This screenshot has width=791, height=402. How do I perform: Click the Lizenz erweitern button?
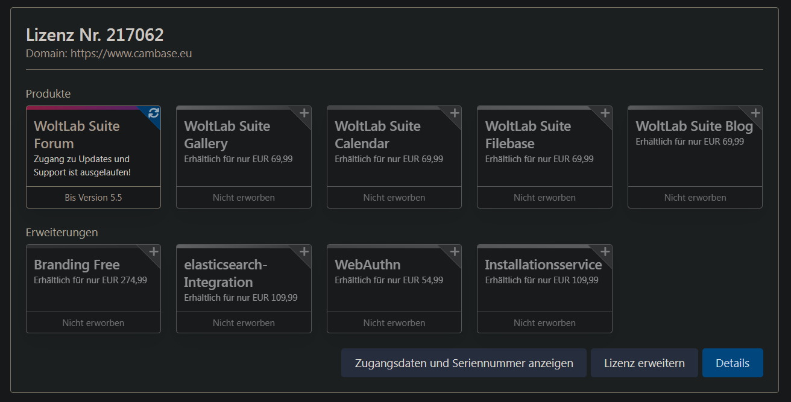644,363
